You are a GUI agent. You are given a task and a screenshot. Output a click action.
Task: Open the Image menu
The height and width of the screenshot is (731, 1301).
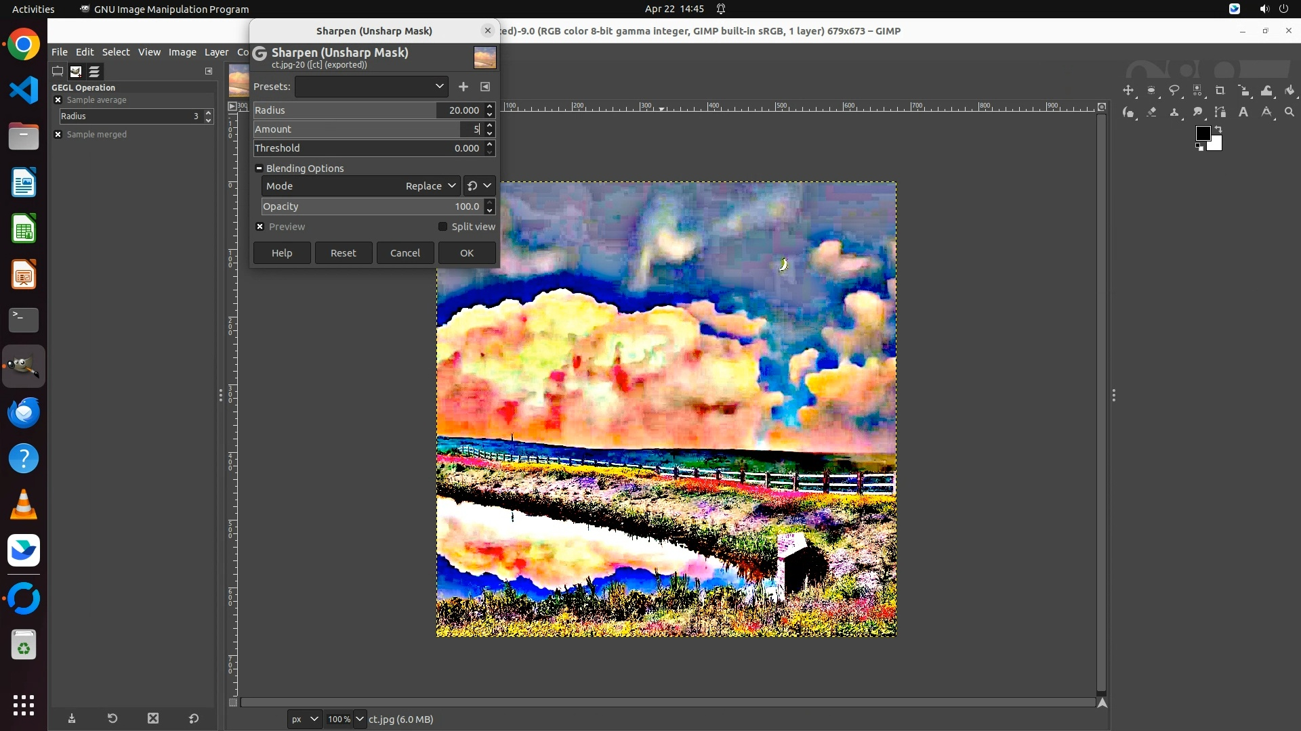[x=182, y=52]
